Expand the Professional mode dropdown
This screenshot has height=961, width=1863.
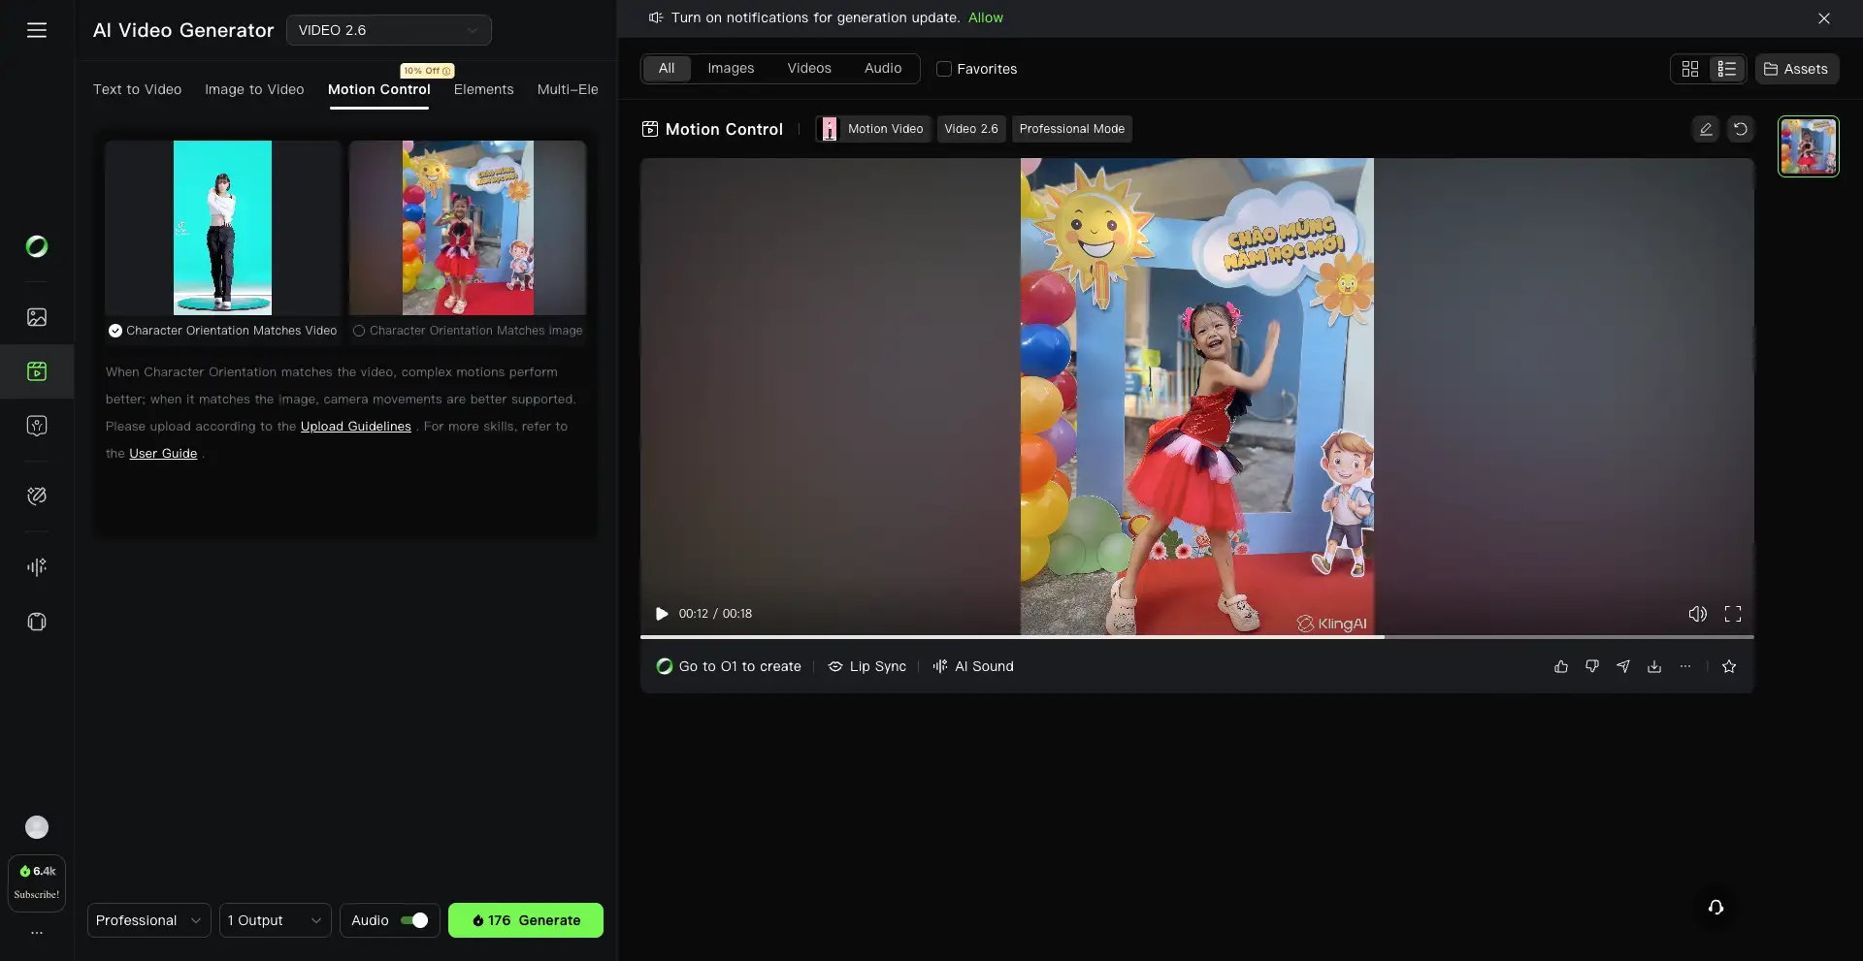click(x=148, y=920)
